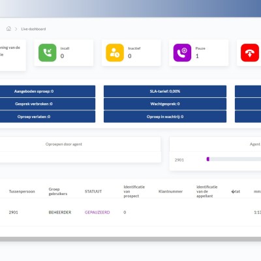Image resolution: width=261 pixels, height=261 pixels.
Task: Open the Live-dashboard breadcrumb link
Action: (33, 29)
